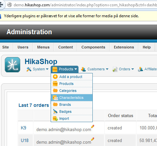Select Import in the dropdown
157x146 pixels.
tap(72, 118)
